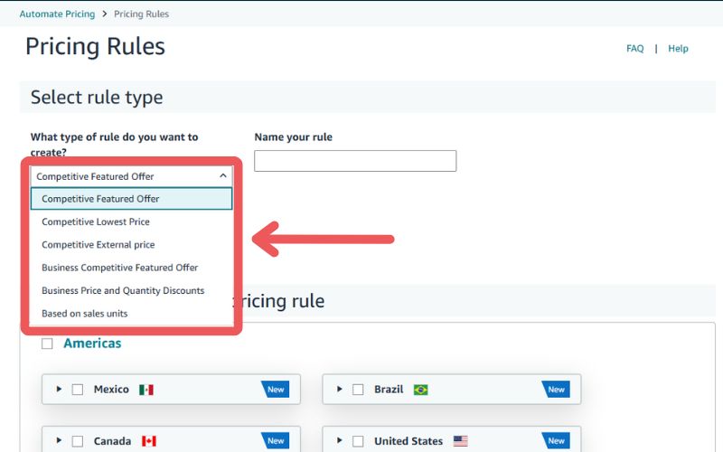Click the Mexico country label

(111, 390)
